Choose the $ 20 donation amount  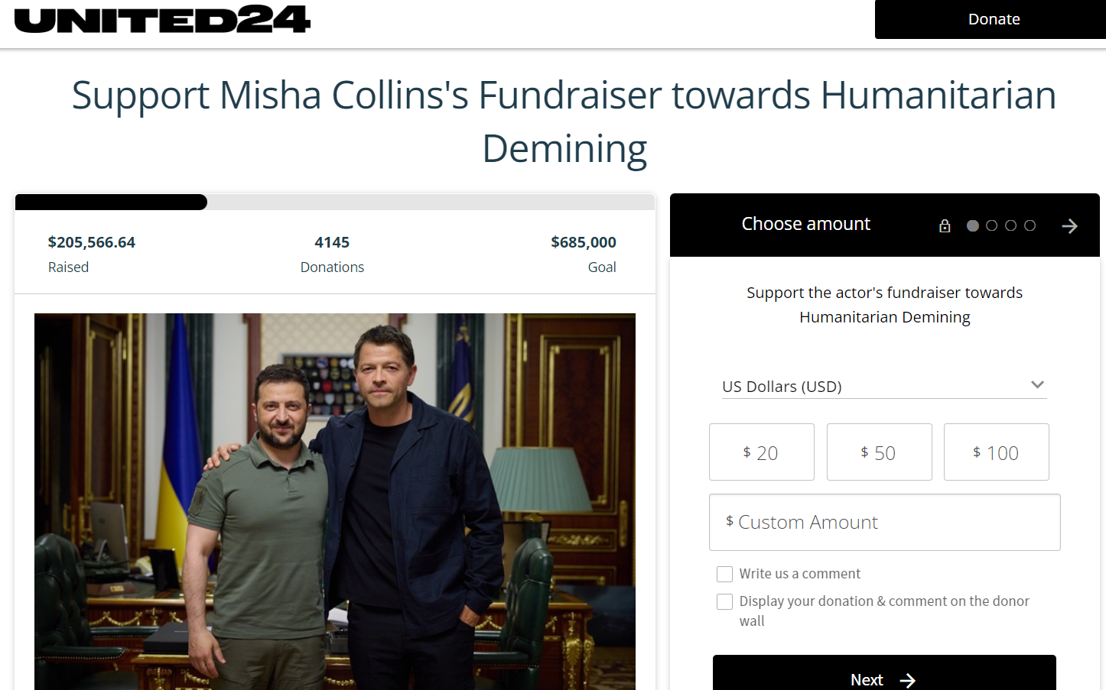(762, 452)
